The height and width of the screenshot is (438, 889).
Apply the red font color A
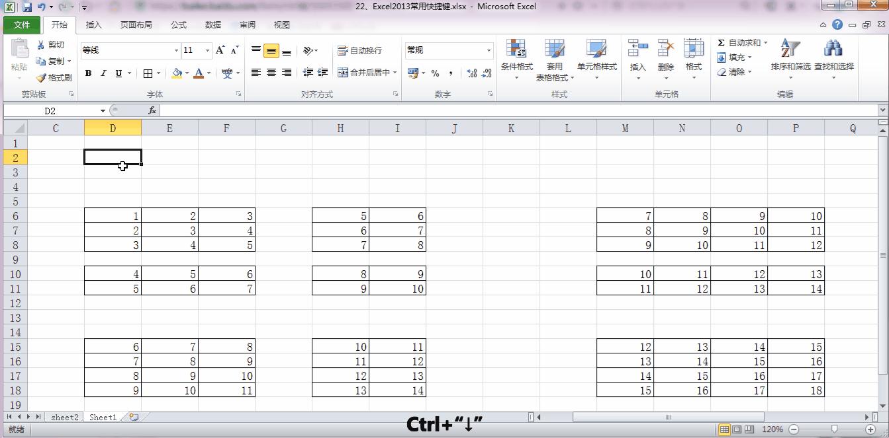(199, 73)
